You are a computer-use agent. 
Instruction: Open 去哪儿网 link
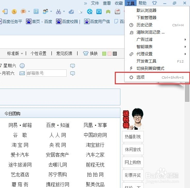(58, 165)
